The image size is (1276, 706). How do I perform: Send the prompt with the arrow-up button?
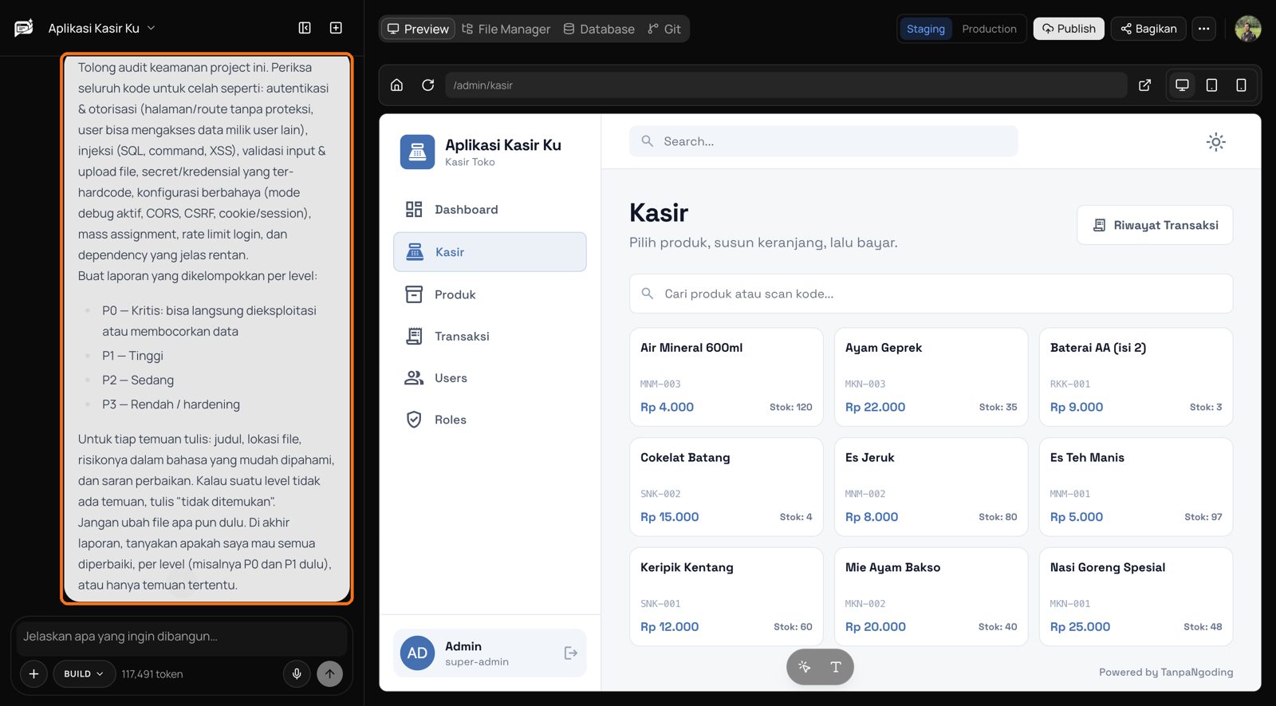(329, 674)
